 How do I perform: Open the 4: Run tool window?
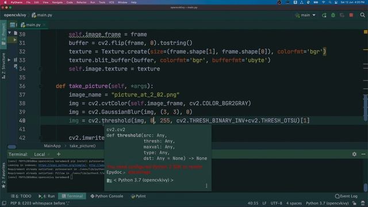47,196
